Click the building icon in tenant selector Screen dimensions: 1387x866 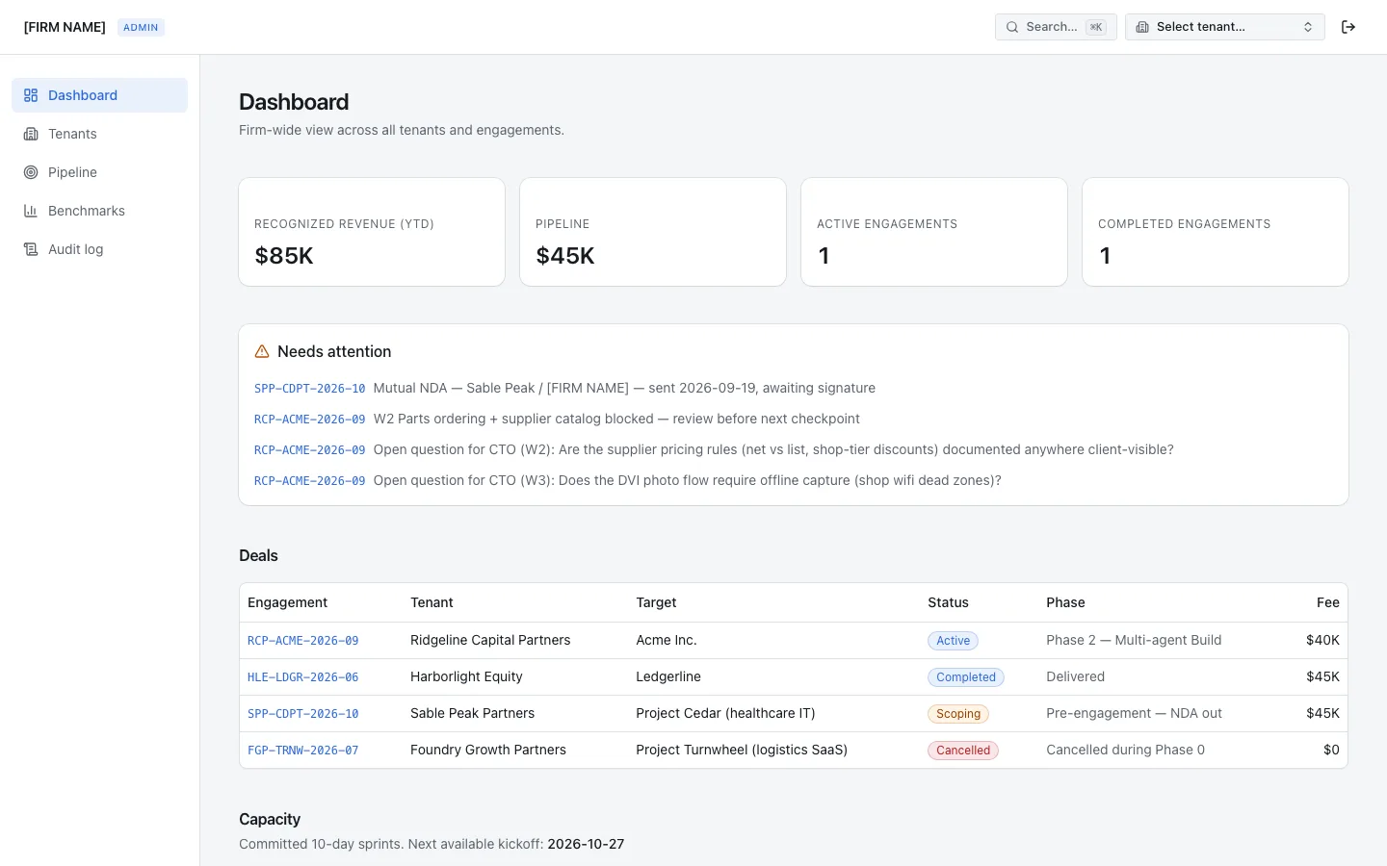1142,27
